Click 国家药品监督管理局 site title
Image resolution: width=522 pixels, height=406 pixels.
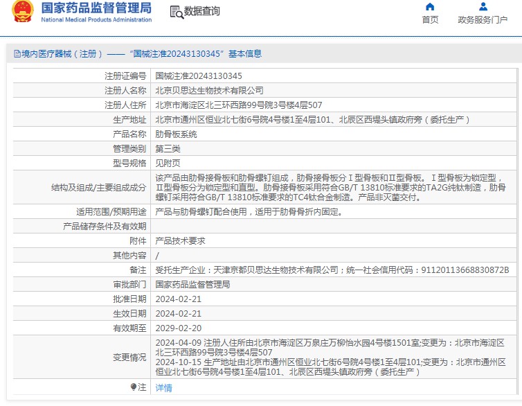96,8
